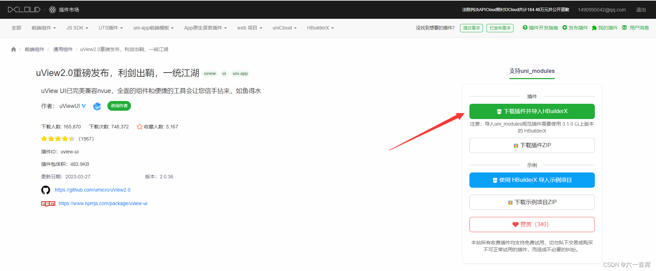Click the red npm logo icon

[x=48, y=204]
